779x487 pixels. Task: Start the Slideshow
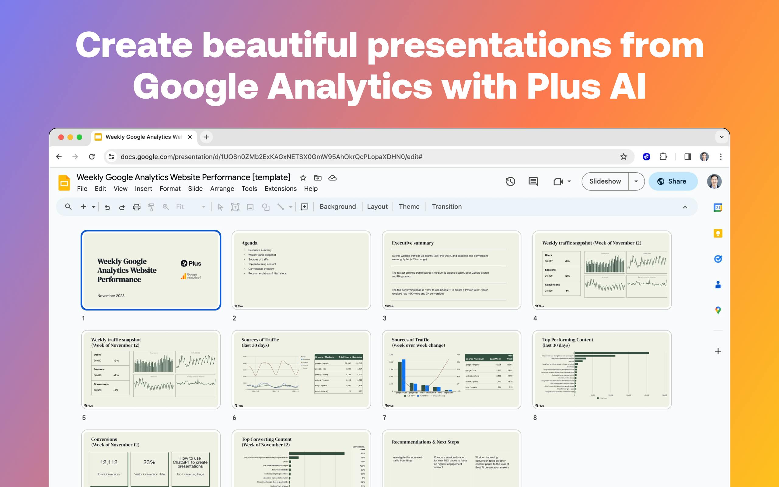tap(605, 181)
